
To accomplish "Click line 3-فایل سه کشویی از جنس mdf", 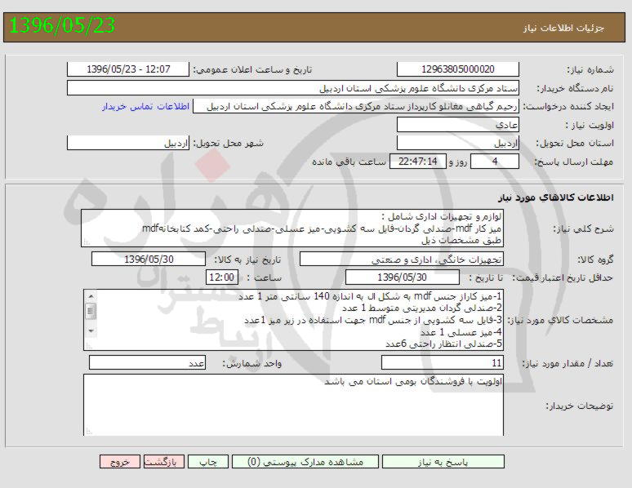I will (373, 321).
